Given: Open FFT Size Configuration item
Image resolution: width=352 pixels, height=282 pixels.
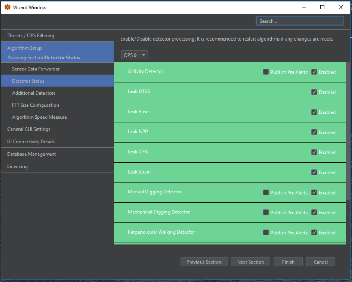Looking at the screenshot, I should 36,105.
